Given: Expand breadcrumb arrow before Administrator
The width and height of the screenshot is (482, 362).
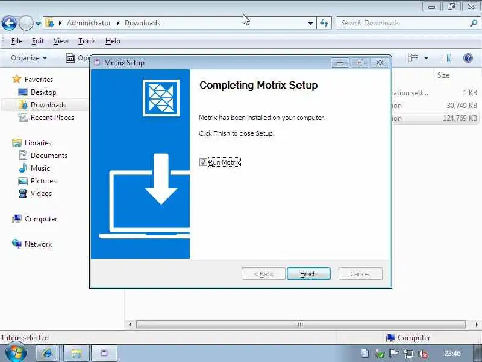Looking at the screenshot, I should (60, 23).
